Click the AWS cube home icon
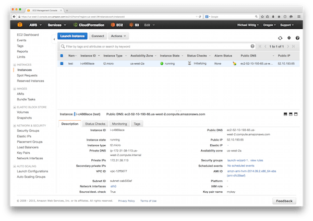Viewport: 313px width, 221px height. [19, 25]
